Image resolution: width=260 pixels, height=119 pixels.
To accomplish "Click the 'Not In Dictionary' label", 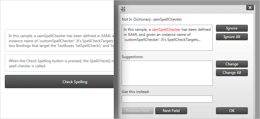I will click(136, 19).
